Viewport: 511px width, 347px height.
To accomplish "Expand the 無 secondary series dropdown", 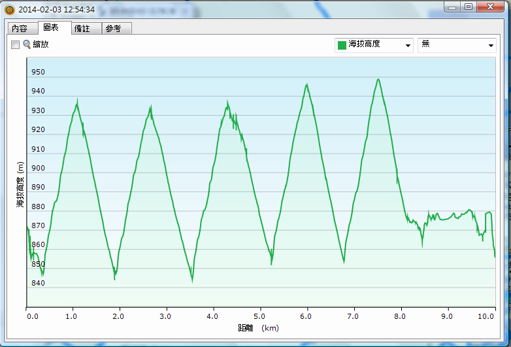I will click(x=457, y=45).
